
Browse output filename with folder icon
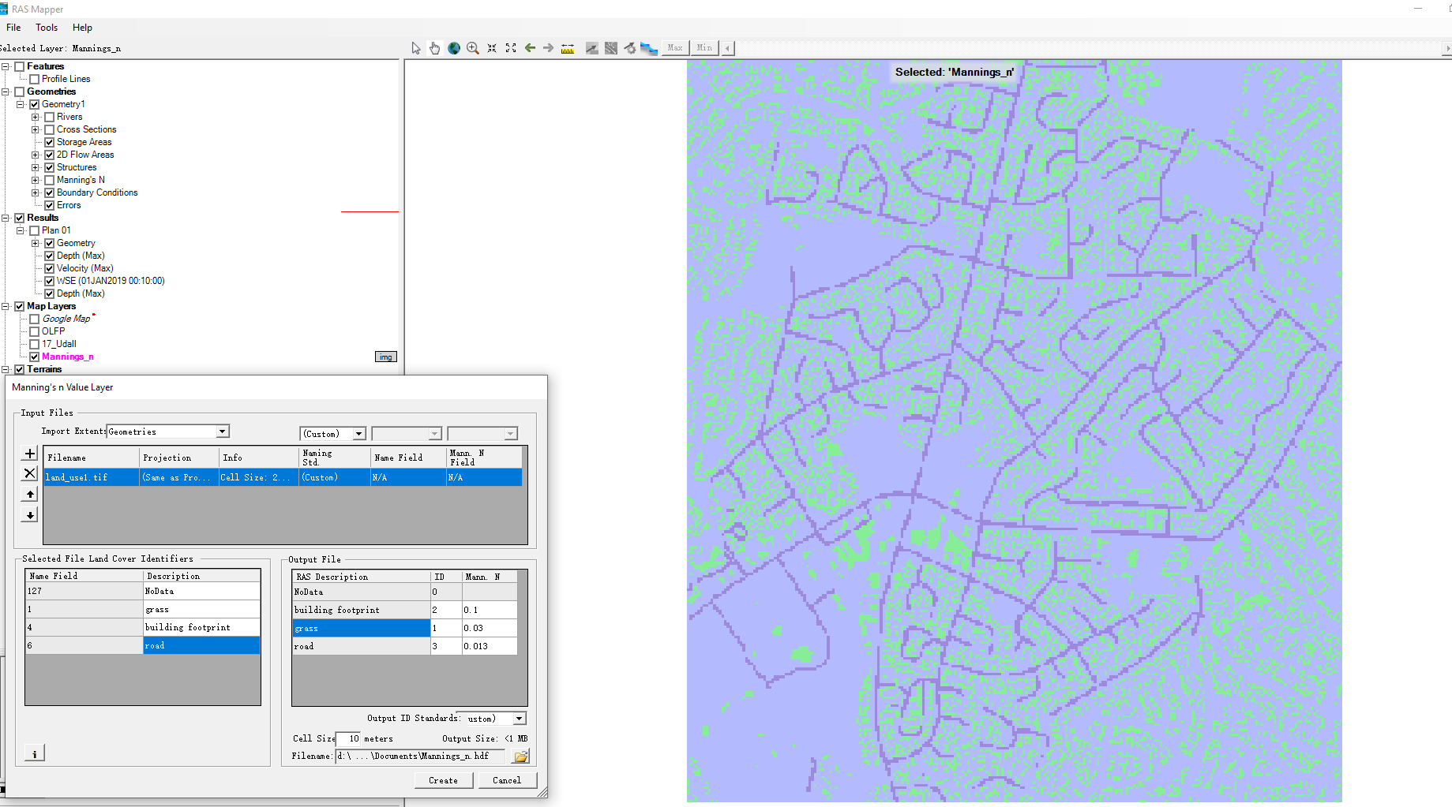point(520,757)
